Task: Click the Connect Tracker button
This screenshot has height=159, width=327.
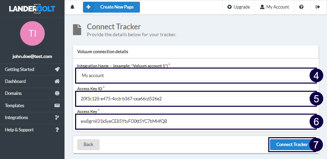Action: pyautogui.click(x=292, y=144)
